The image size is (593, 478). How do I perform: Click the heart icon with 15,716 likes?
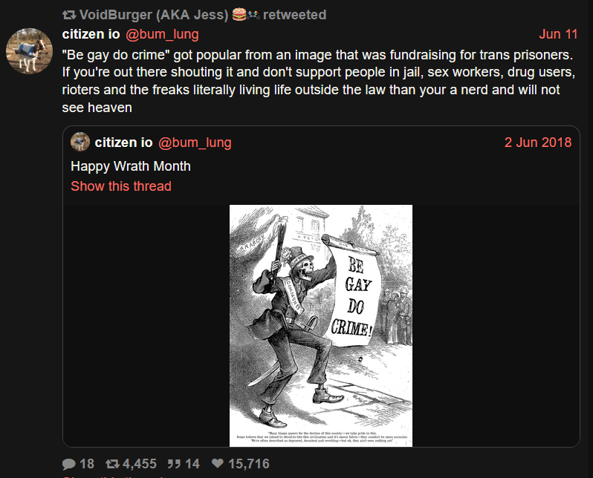218,463
